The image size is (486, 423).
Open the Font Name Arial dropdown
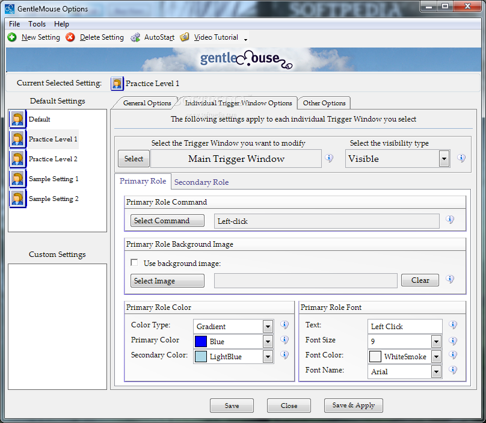pos(436,371)
